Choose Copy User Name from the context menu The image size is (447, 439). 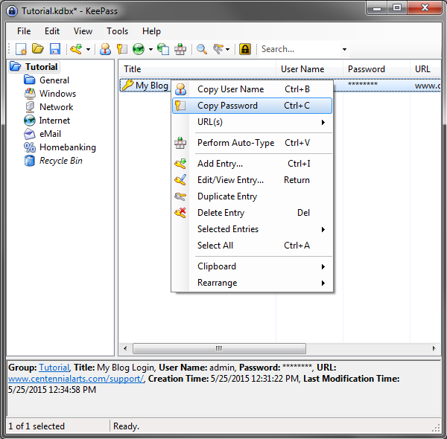click(x=253, y=89)
